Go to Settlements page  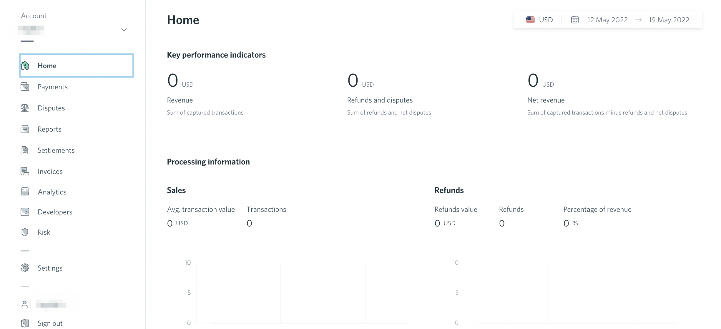pos(56,150)
